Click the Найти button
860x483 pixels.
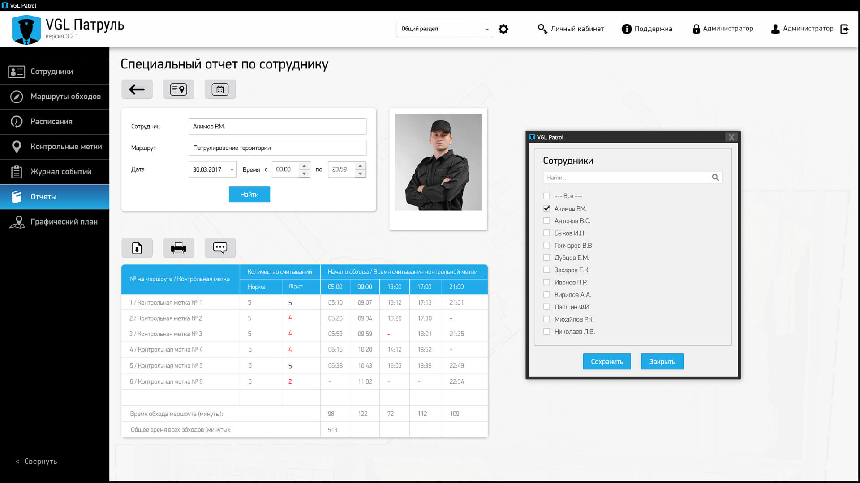pos(249,195)
